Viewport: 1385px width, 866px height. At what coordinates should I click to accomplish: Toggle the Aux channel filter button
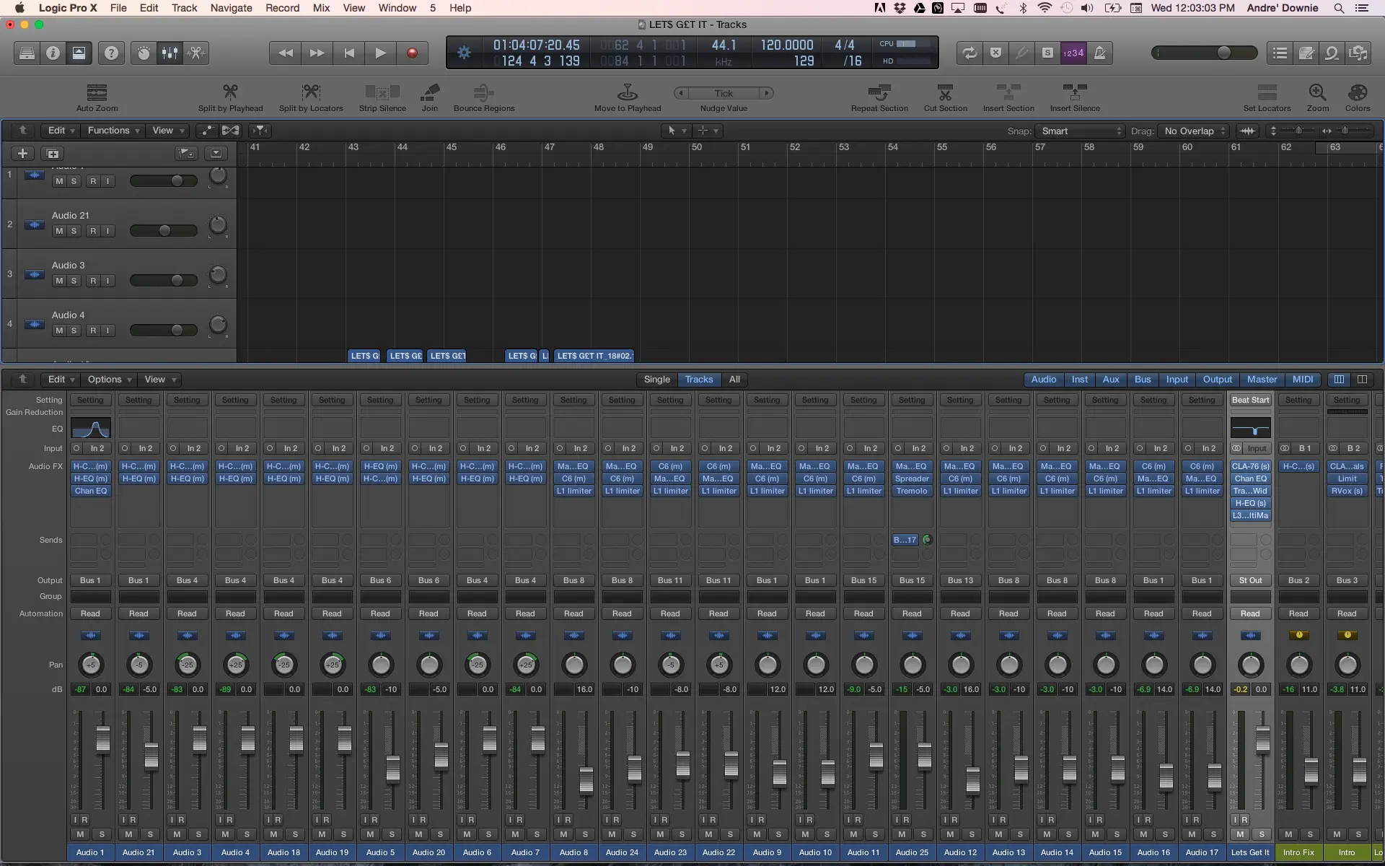[x=1111, y=380]
